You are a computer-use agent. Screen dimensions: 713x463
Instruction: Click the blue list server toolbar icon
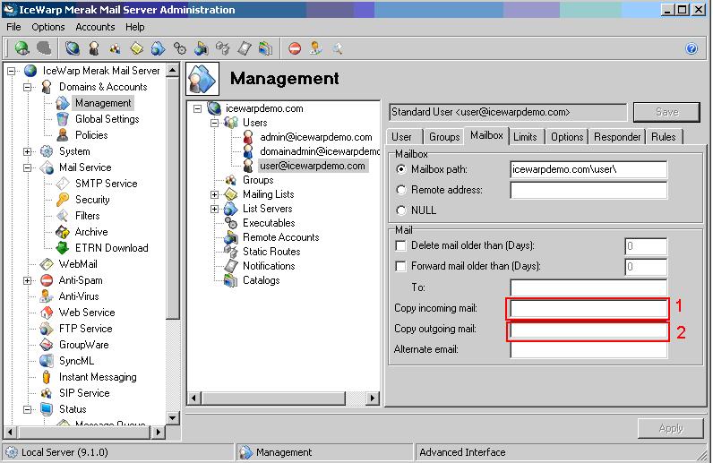[x=158, y=48]
